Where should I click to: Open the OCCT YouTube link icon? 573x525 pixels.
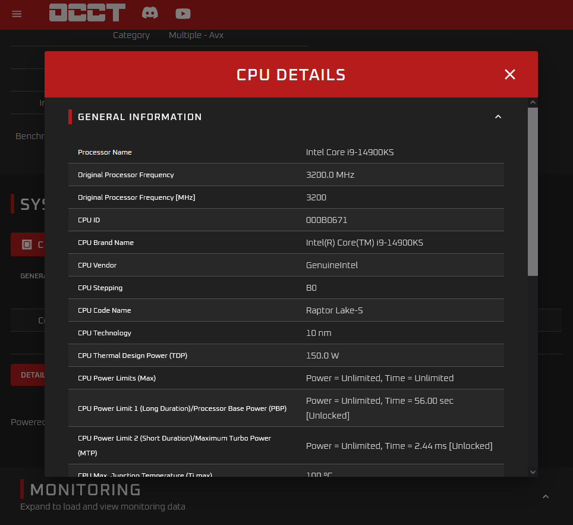coord(182,14)
